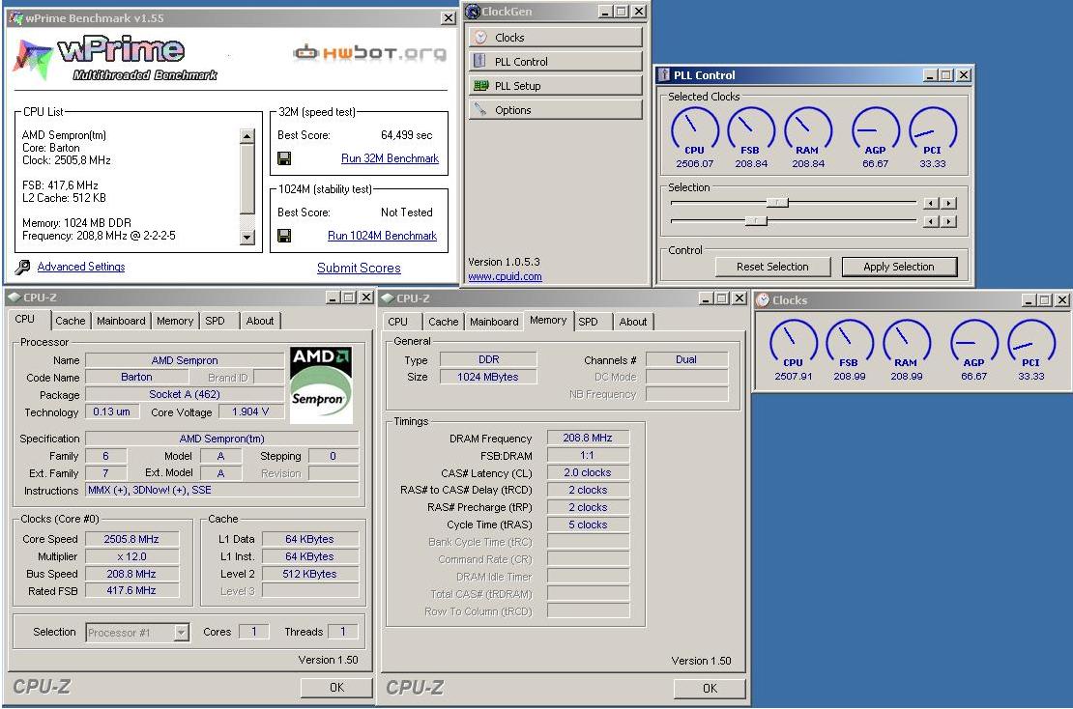
Task: Click Code Name field Barton
Action: pyautogui.click(x=137, y=377)
